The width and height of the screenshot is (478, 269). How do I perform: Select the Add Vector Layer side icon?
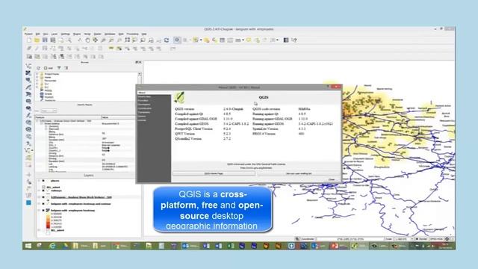(28, 66)
